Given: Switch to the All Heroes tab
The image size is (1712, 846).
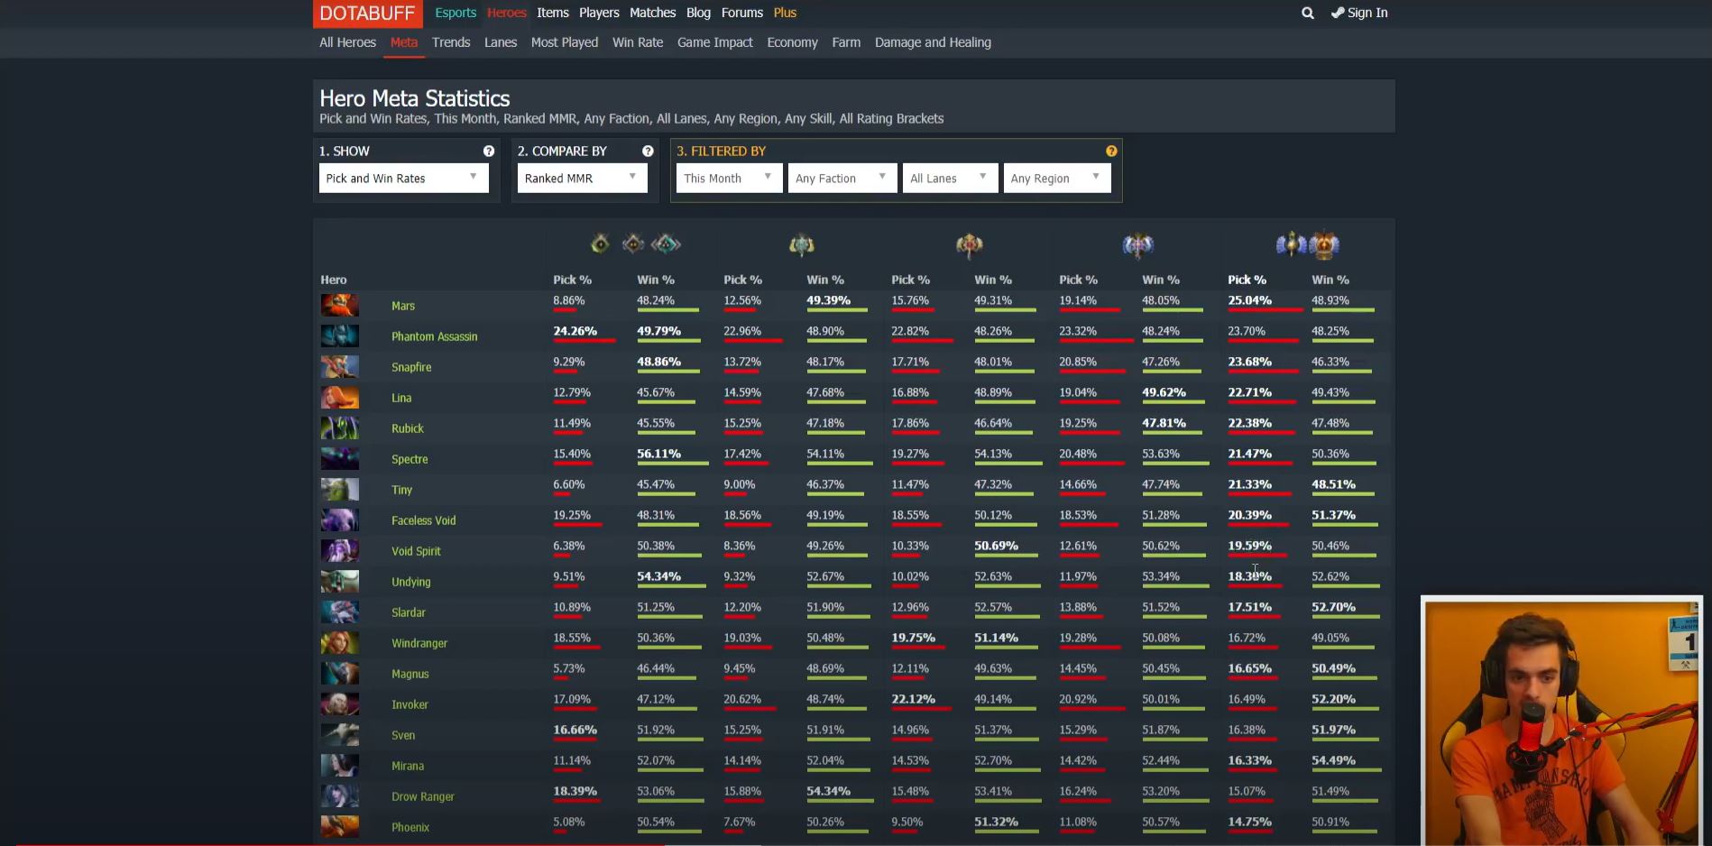Looking at the screenshot, I should 347,42.
